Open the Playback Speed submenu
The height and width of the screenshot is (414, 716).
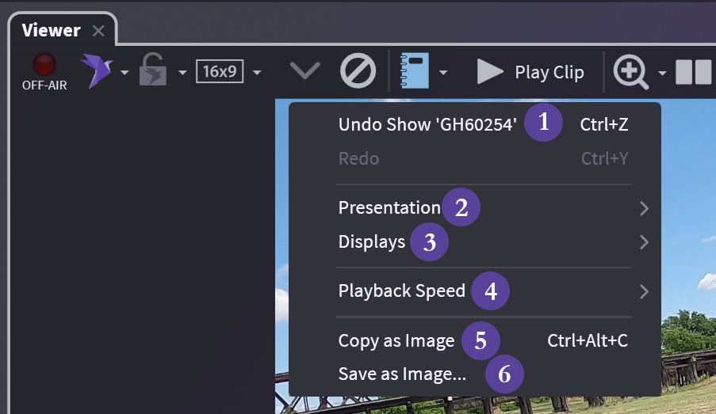pyautogui.click(x=401, y=291)
